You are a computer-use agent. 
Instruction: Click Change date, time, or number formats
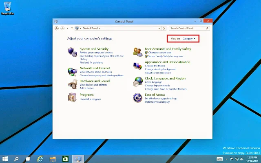[166, 89]
